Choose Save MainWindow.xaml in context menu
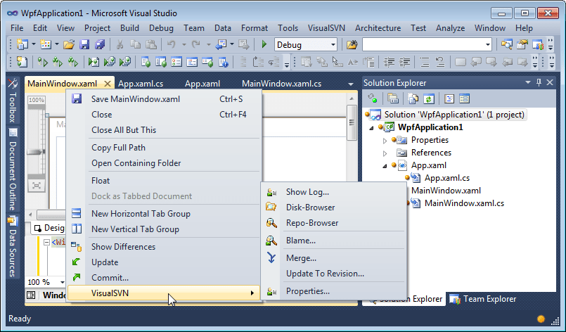566x332 pixels. tap(164, 99)
